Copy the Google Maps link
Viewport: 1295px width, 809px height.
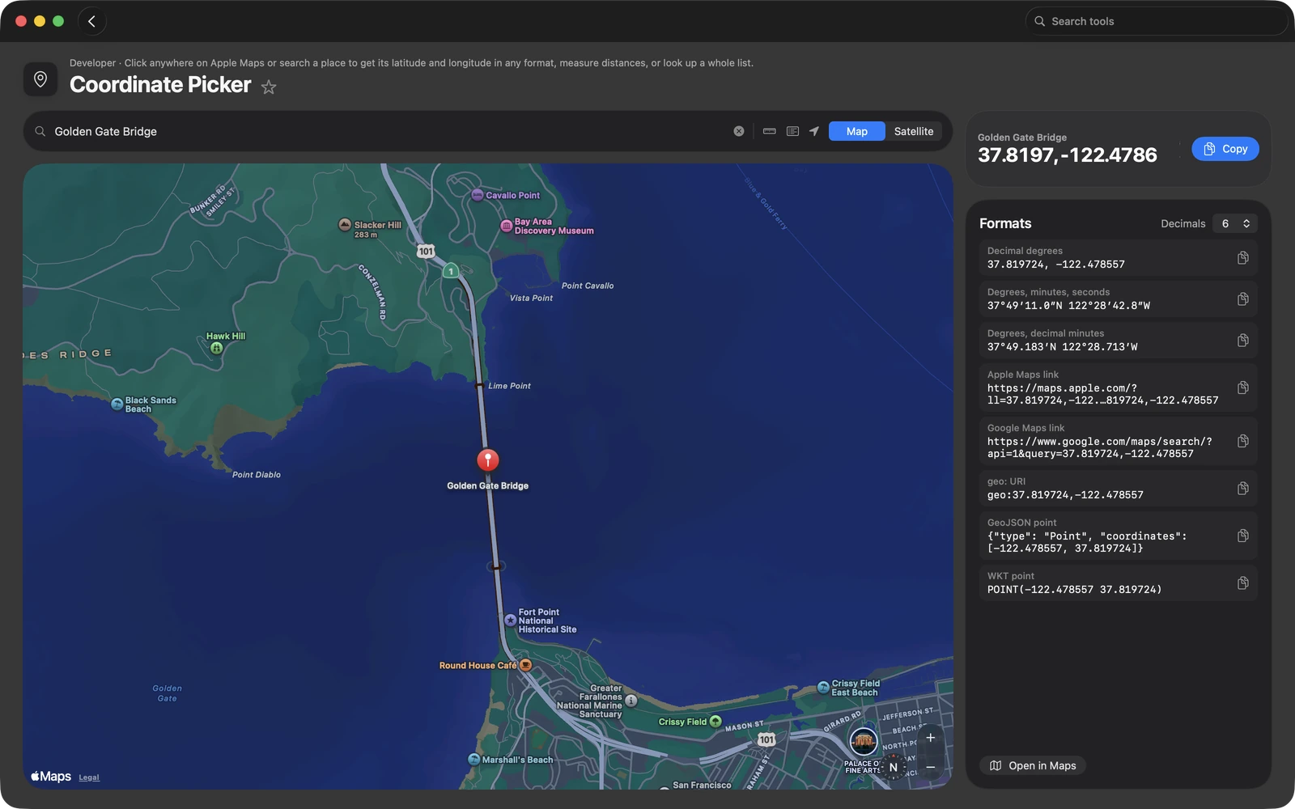click(1242, 441)
